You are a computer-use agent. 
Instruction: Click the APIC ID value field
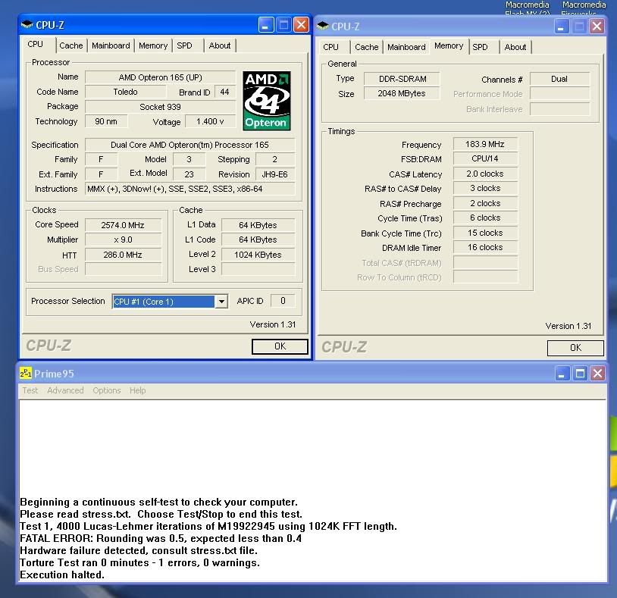point(283,301)
